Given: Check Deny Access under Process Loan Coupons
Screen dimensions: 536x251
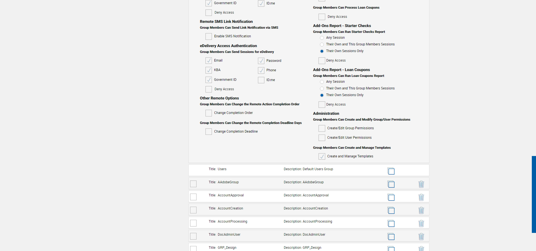Looking at the screenshot, I should tap(322, 17).
